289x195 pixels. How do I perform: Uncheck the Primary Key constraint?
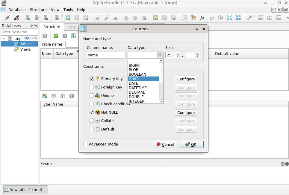[92, 79]
